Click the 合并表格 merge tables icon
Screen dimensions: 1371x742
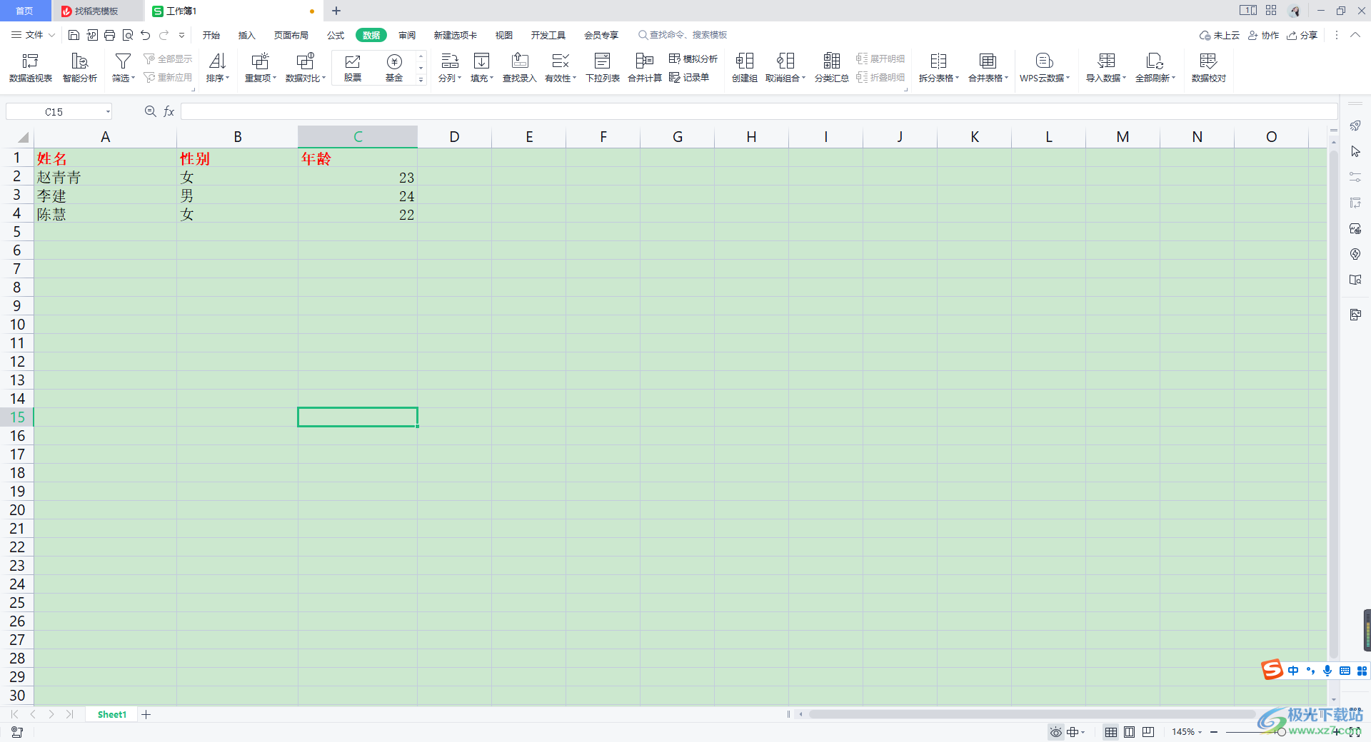[x=988, y=61]
